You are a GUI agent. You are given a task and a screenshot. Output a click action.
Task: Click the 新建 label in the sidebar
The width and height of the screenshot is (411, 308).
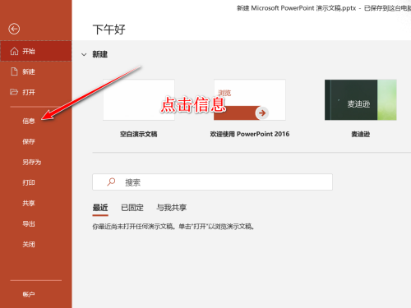29,71
